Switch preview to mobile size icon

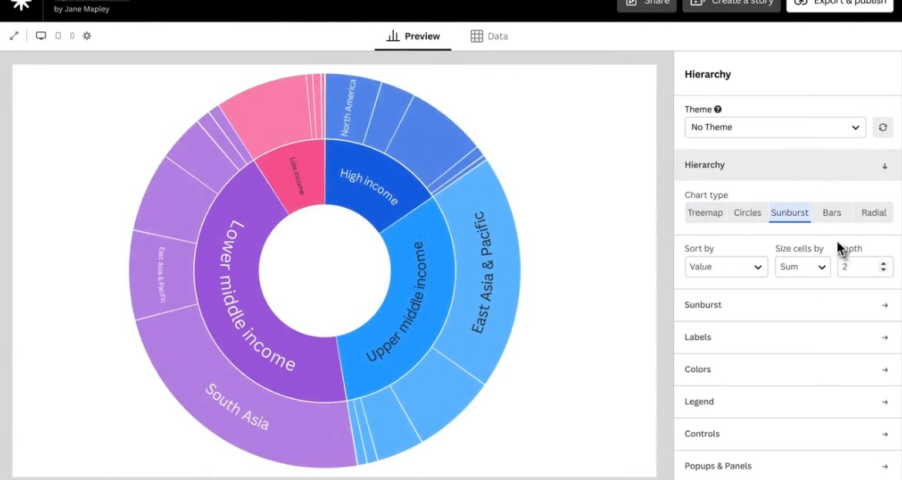[72, 36]
